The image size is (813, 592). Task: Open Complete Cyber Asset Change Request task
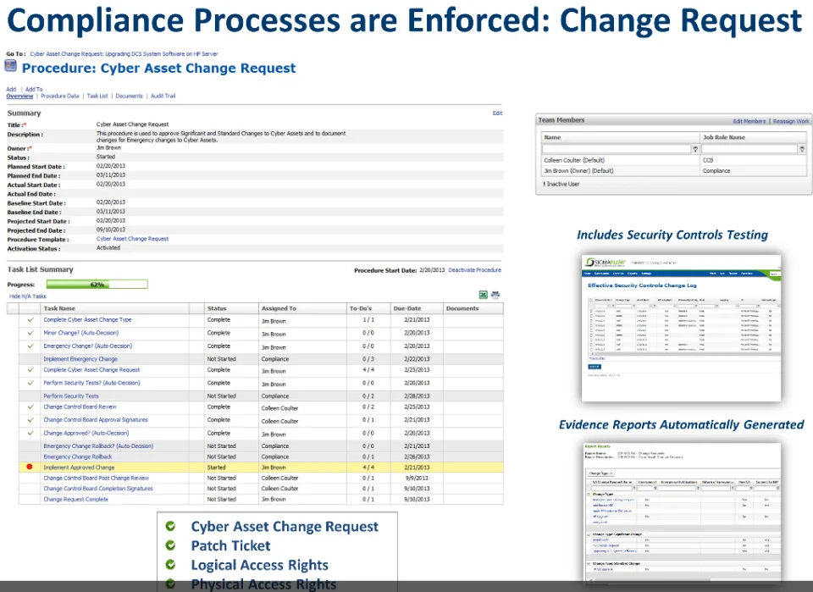coord(91,369)
